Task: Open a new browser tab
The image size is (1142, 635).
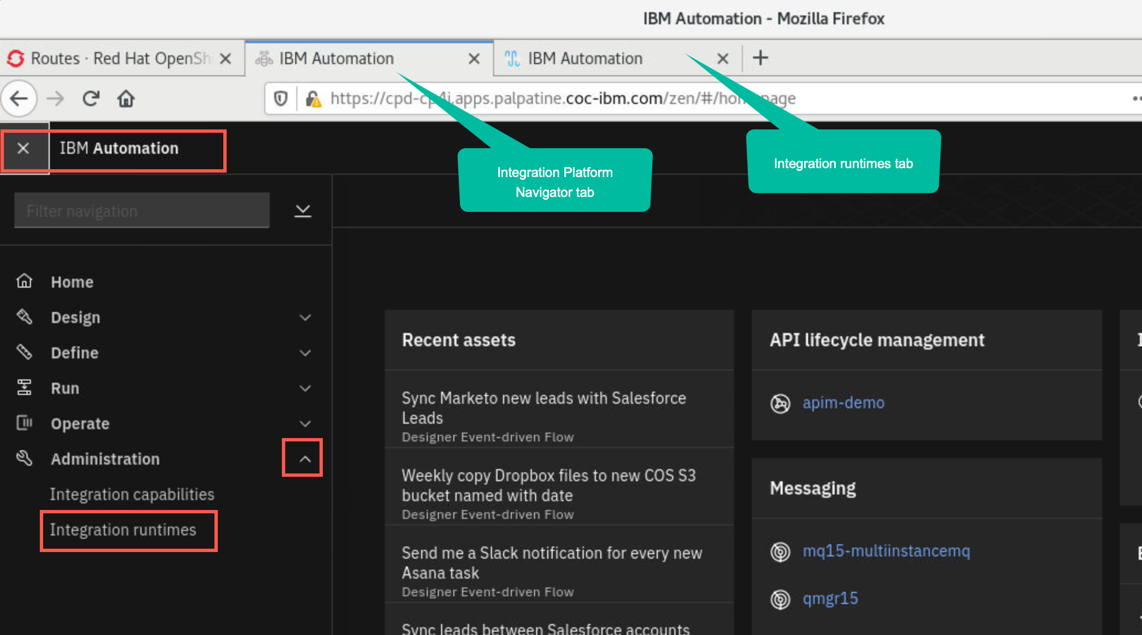Action: (x=761, y=58)
